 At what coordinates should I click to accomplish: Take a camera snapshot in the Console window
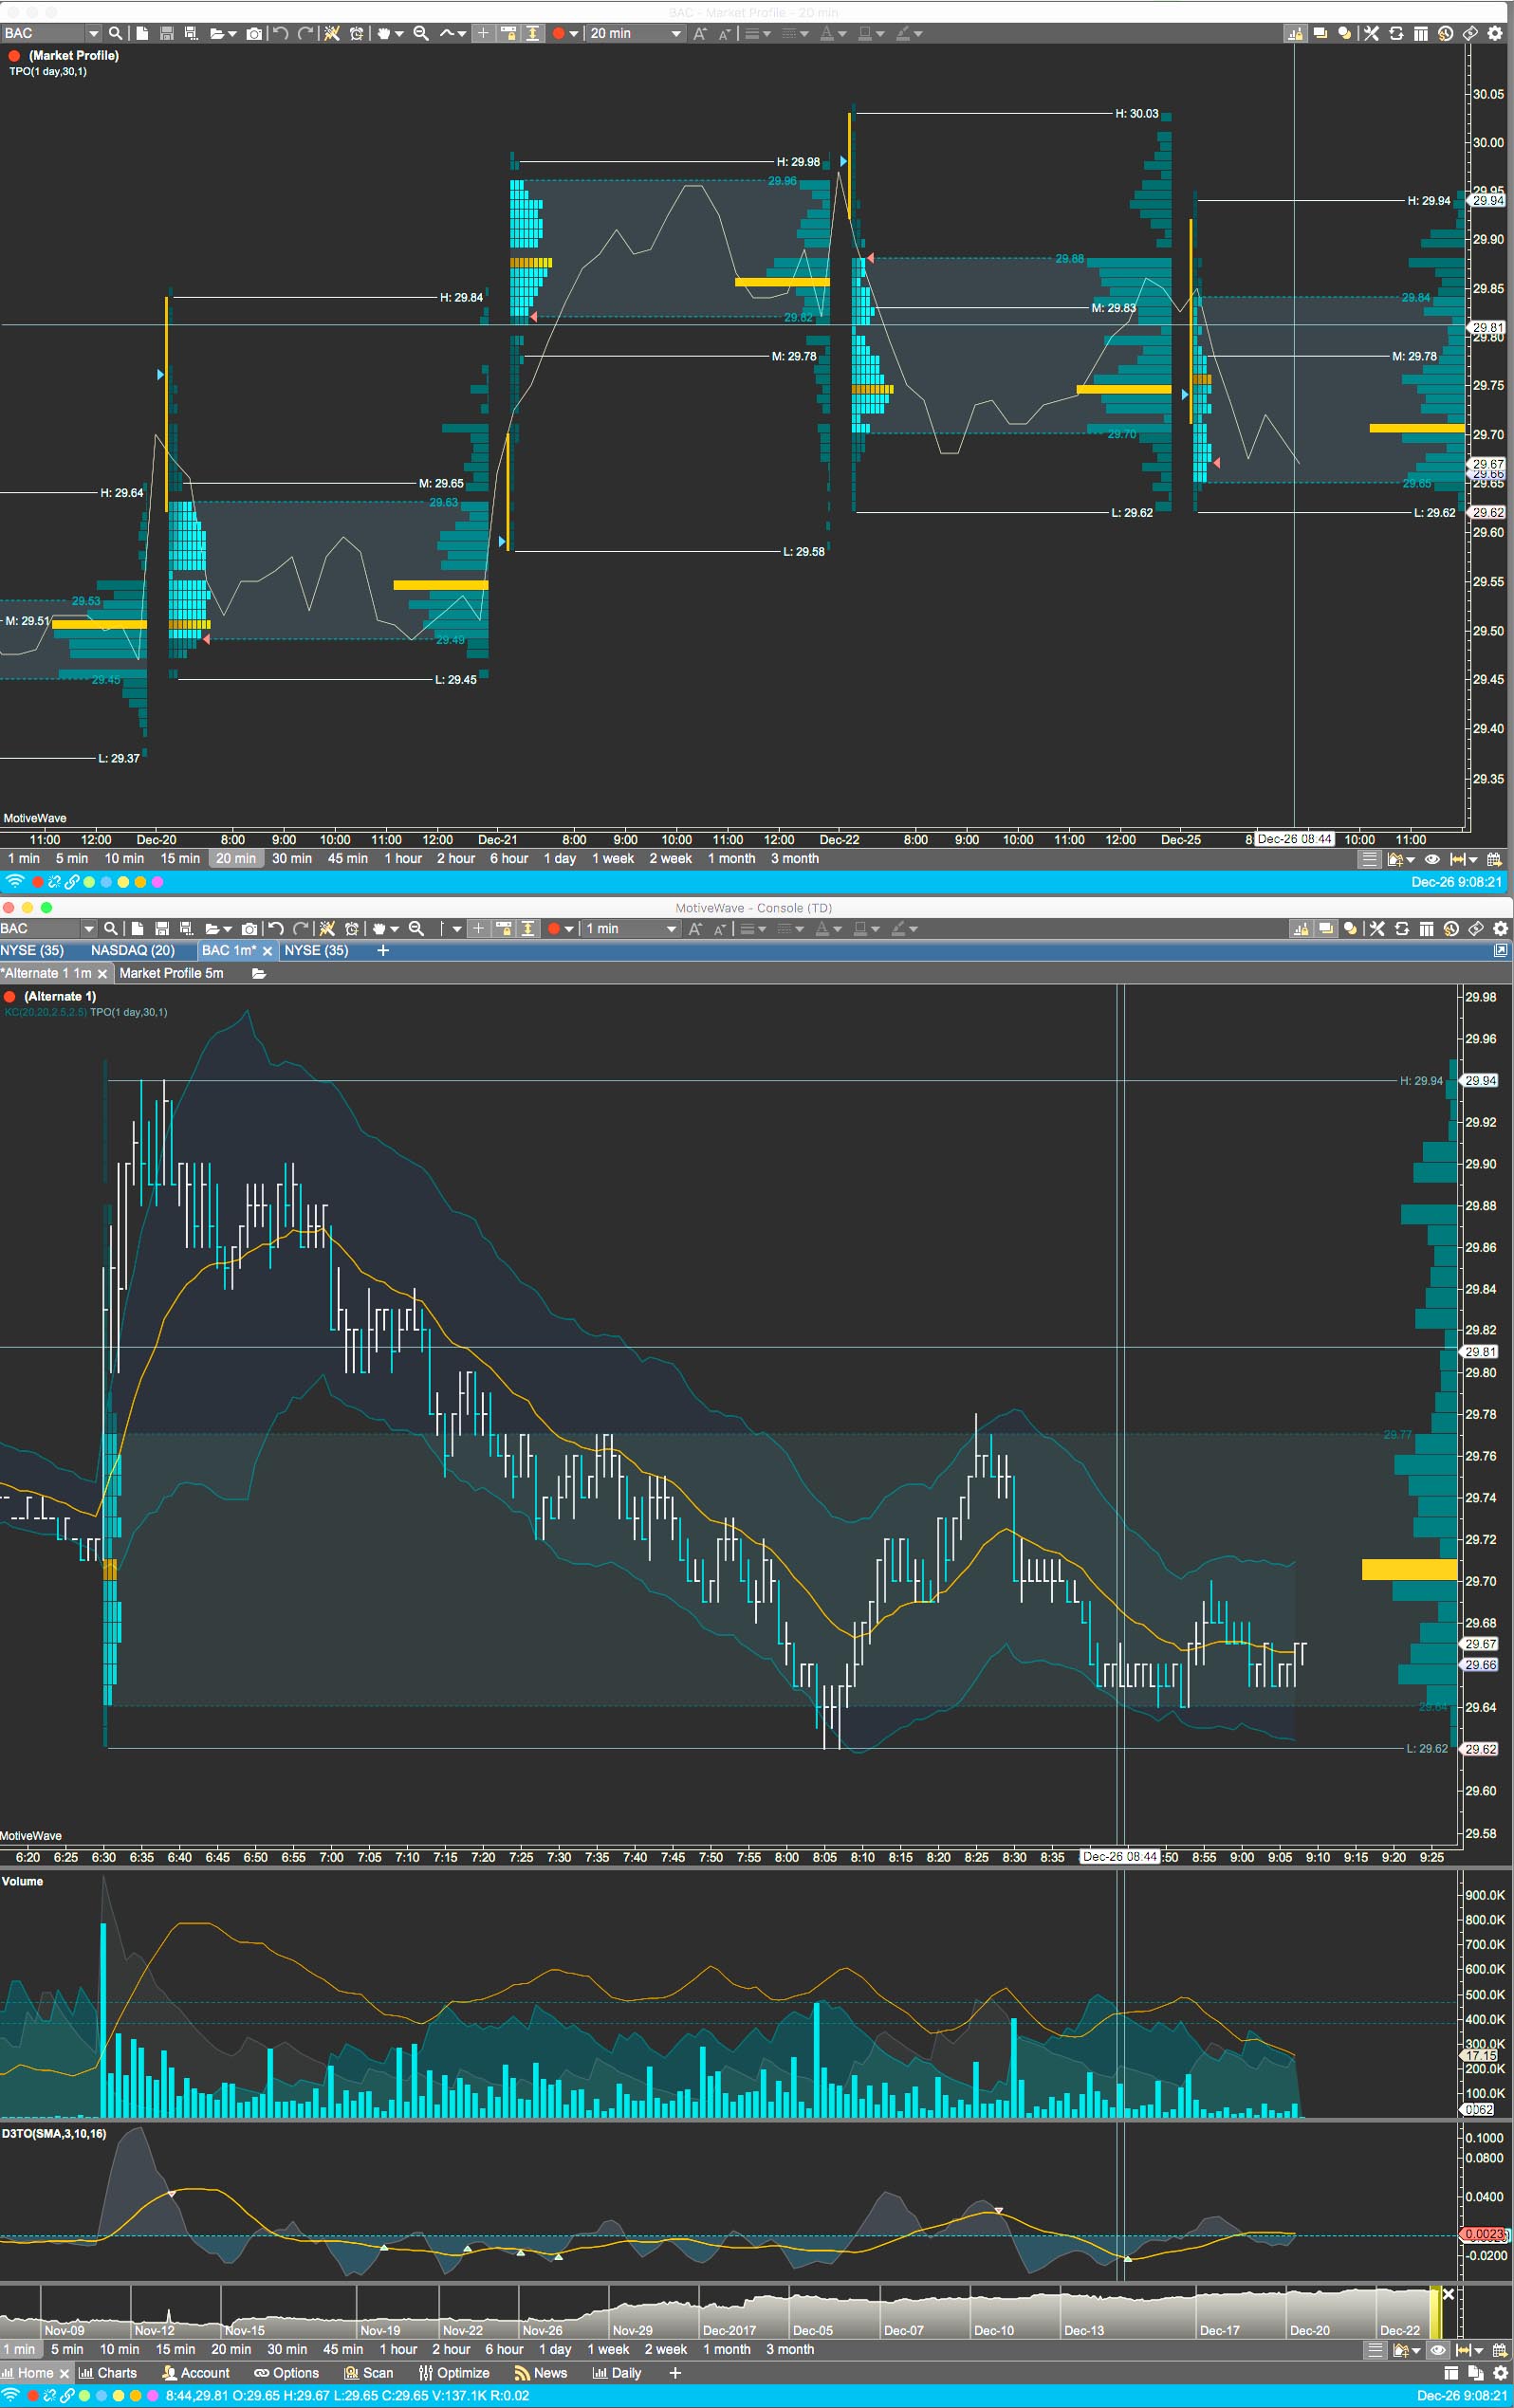[250, 928]
